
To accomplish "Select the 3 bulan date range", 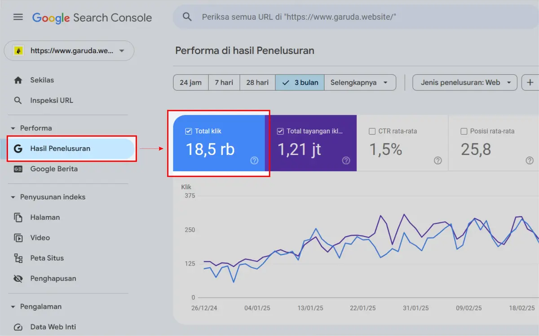I will pyautogui.click(x=300, y=83).
